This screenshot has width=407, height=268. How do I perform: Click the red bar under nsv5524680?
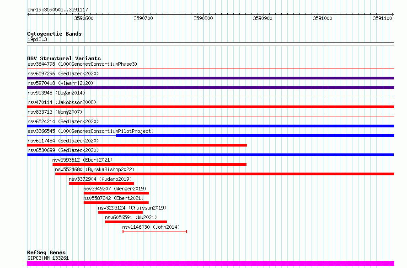coord(225,174)
